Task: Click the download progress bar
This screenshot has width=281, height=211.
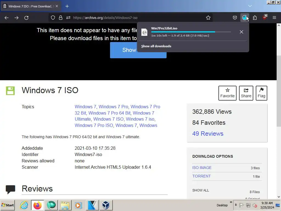Action: click(191, 32)
